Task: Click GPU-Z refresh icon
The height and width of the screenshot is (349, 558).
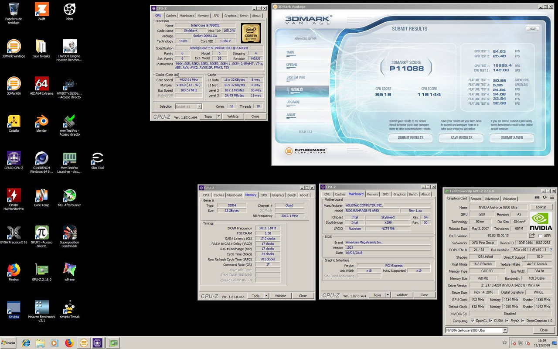Action: [x=544, y=197]
